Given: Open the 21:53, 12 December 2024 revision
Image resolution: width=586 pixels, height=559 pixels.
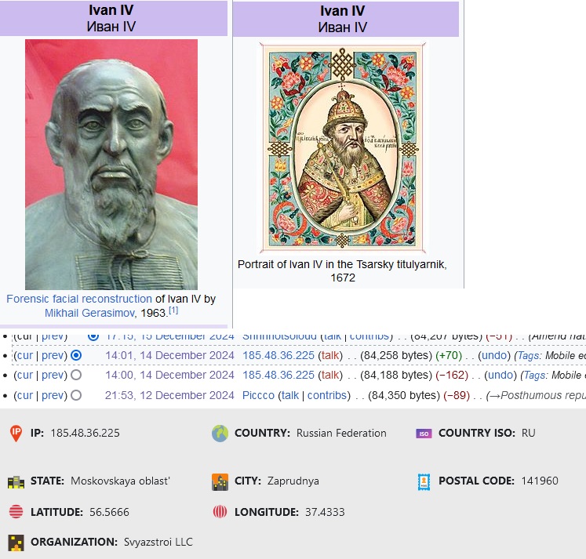Looking at the screenshot, I should click(x=169, y=395).
